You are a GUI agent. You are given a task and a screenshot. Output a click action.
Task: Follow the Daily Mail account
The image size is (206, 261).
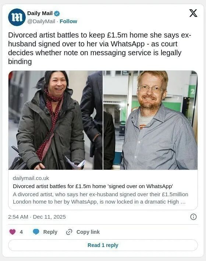click(68, 21)
